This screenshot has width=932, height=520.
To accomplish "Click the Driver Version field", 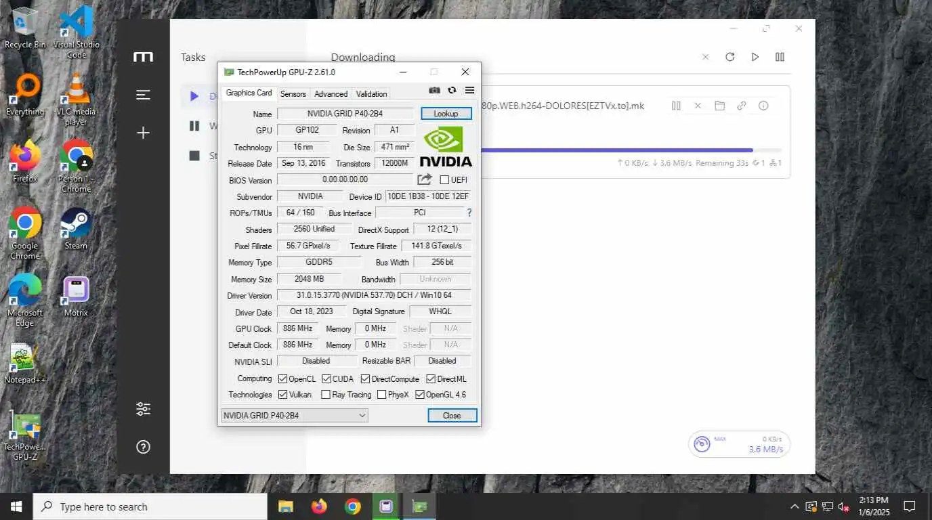I will 374,295.
